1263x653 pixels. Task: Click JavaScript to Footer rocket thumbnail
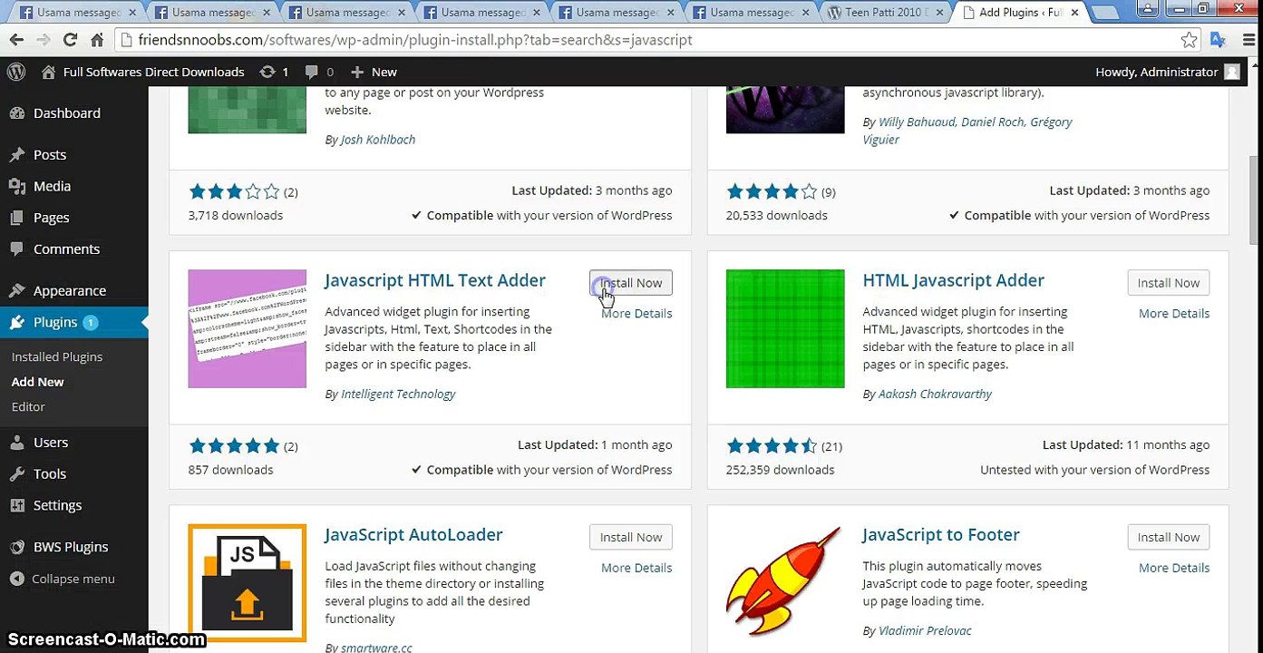tap(785, 583)
